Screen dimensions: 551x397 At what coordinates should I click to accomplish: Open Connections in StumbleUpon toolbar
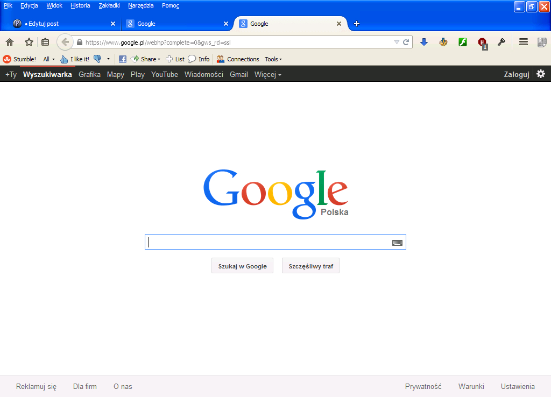(238, 59)
